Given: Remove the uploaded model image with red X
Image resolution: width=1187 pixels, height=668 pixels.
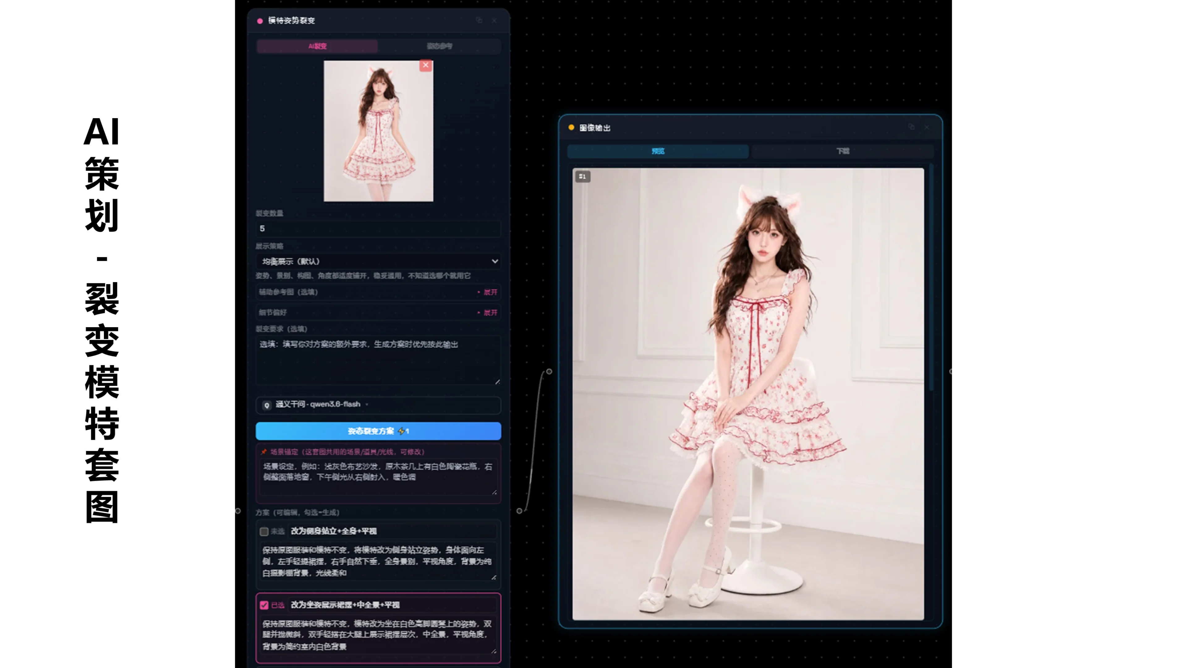Looking at the screenshot, I should click(x=426, y=66).
